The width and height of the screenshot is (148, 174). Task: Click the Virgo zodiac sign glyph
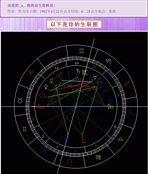(98, 157)
